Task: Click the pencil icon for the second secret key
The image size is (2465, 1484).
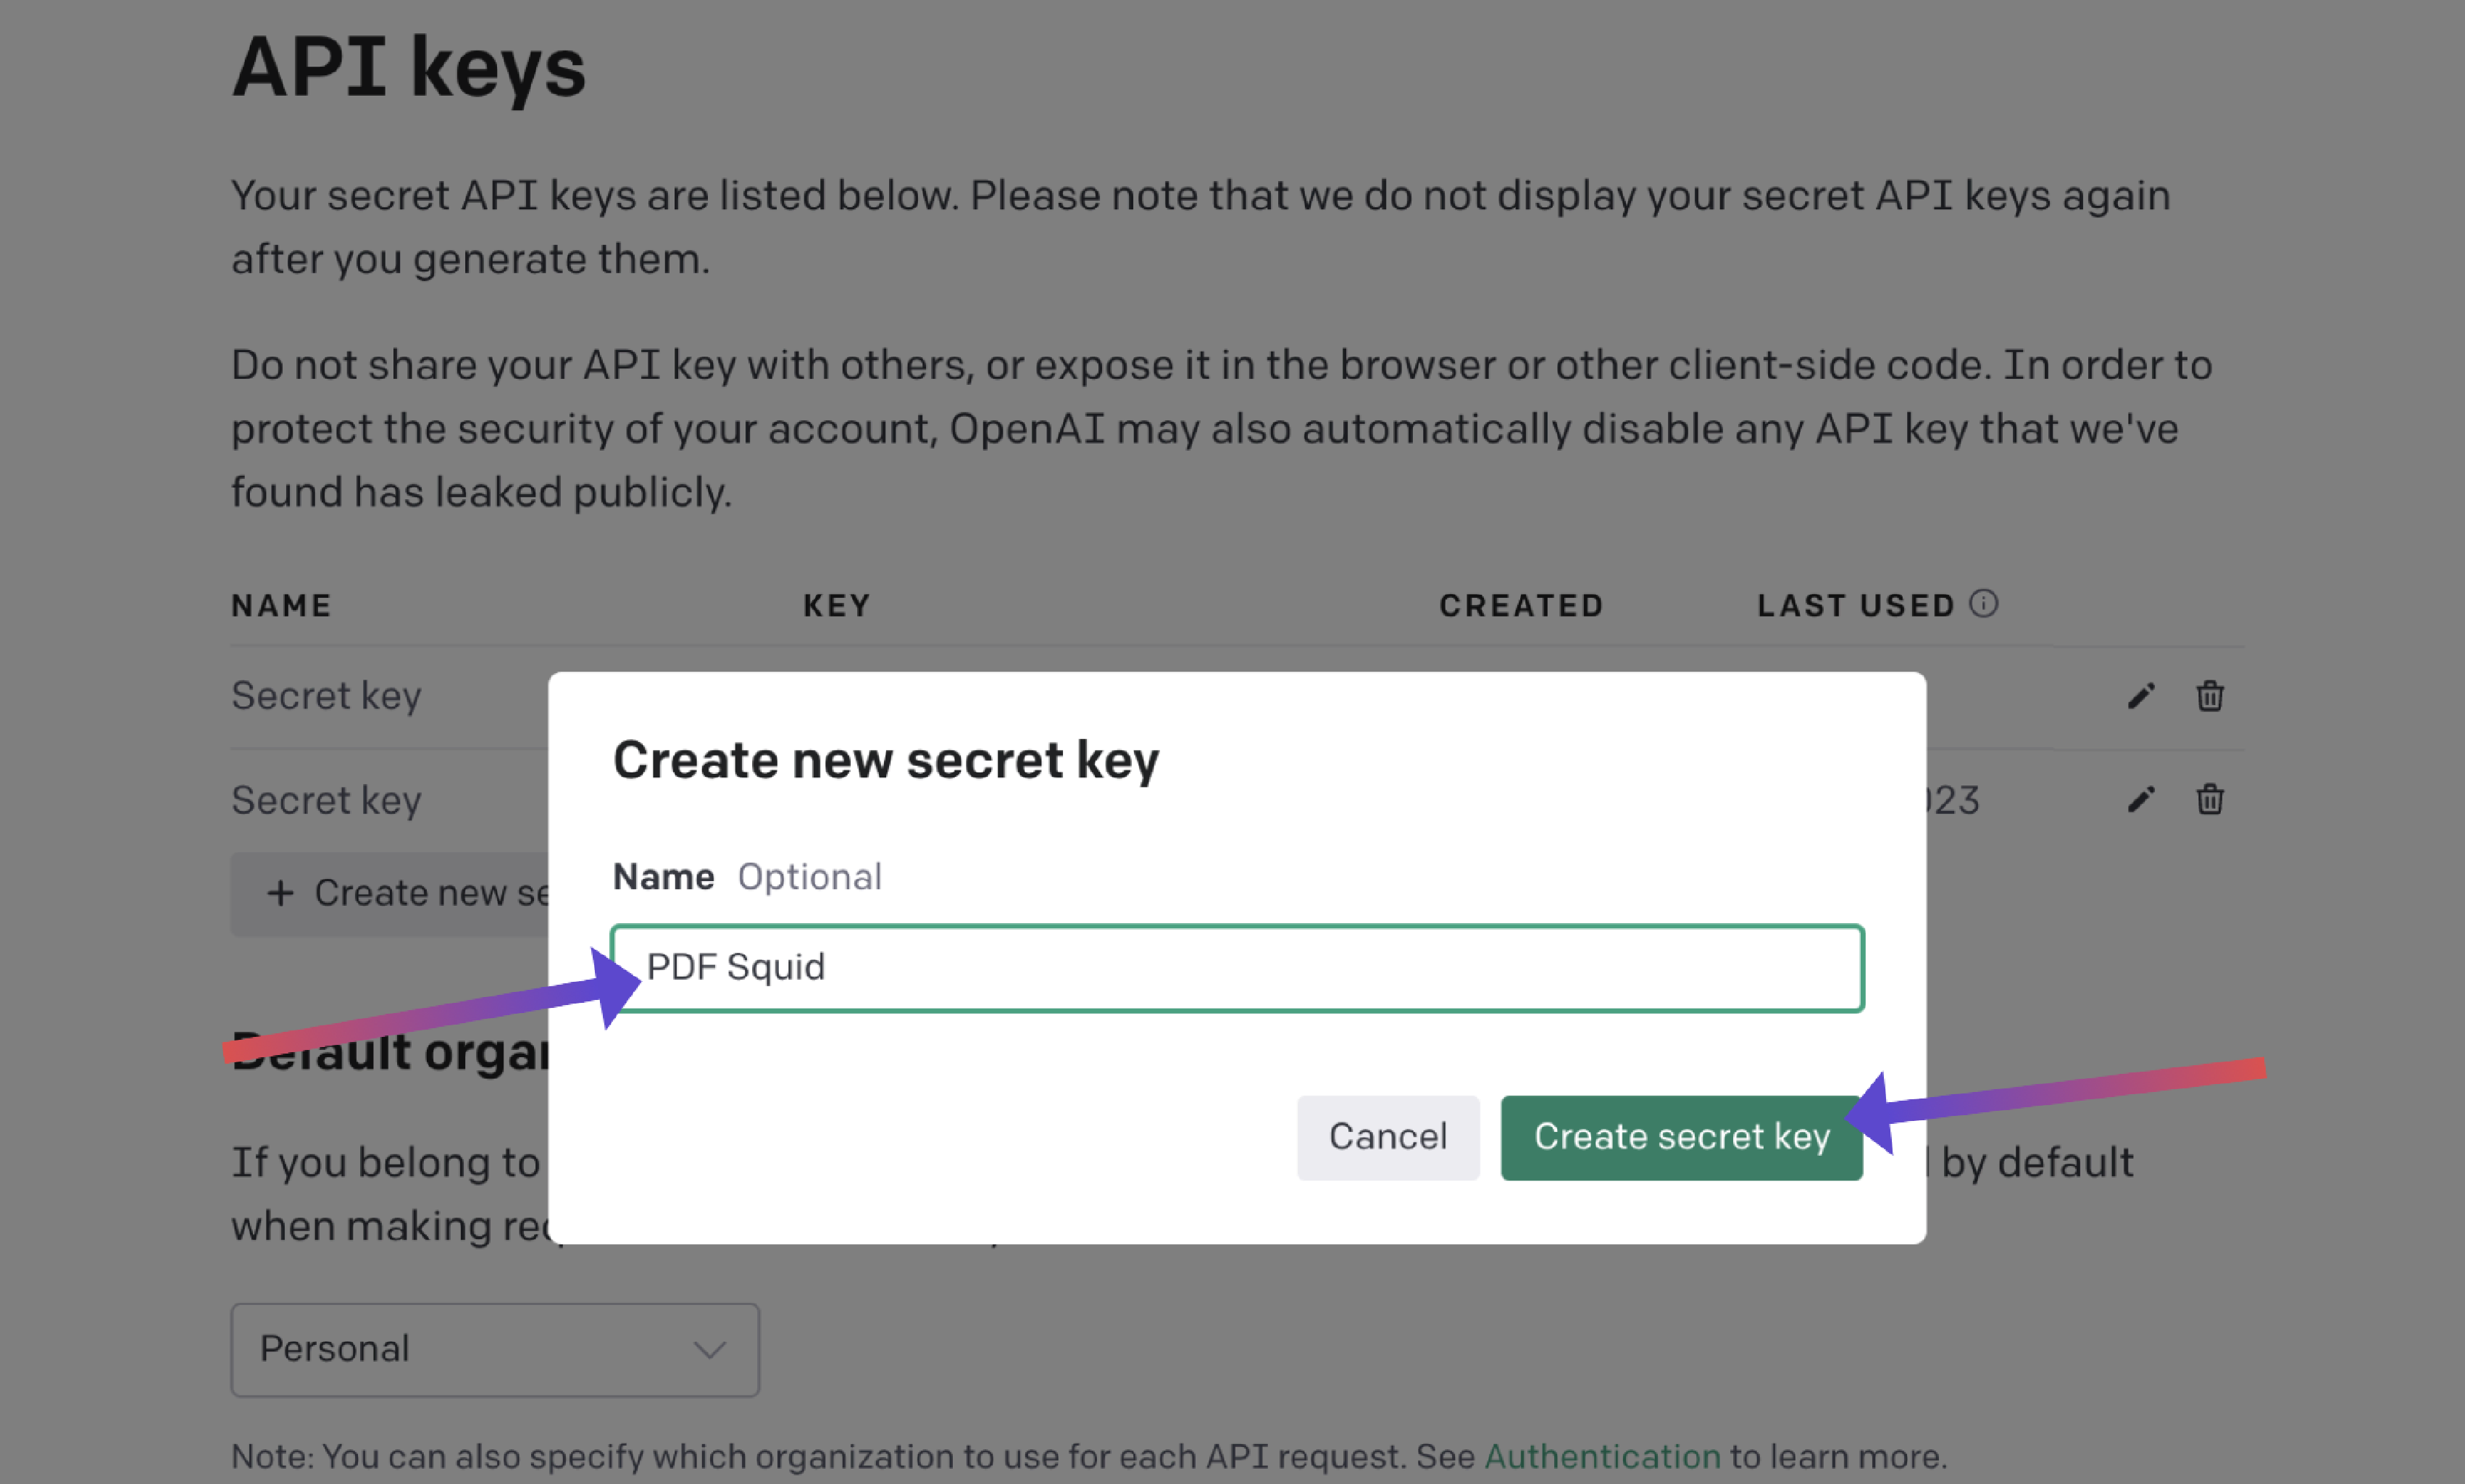Action: [x=2140, y=800]
